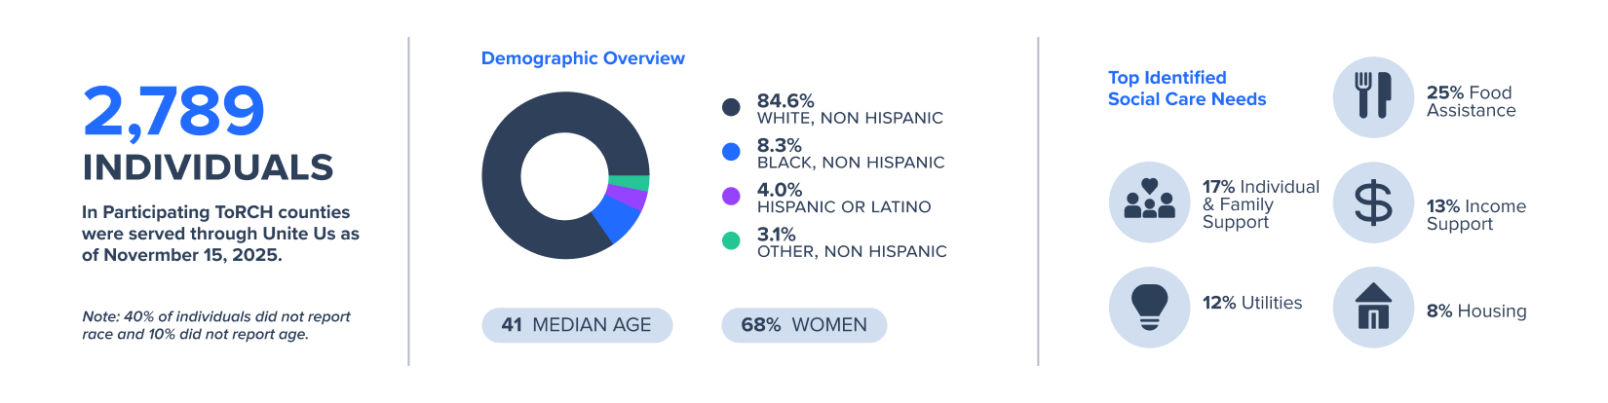Click the note about unreported race and age
This screenshot has height=403, width=1608.
click(215, 325)
